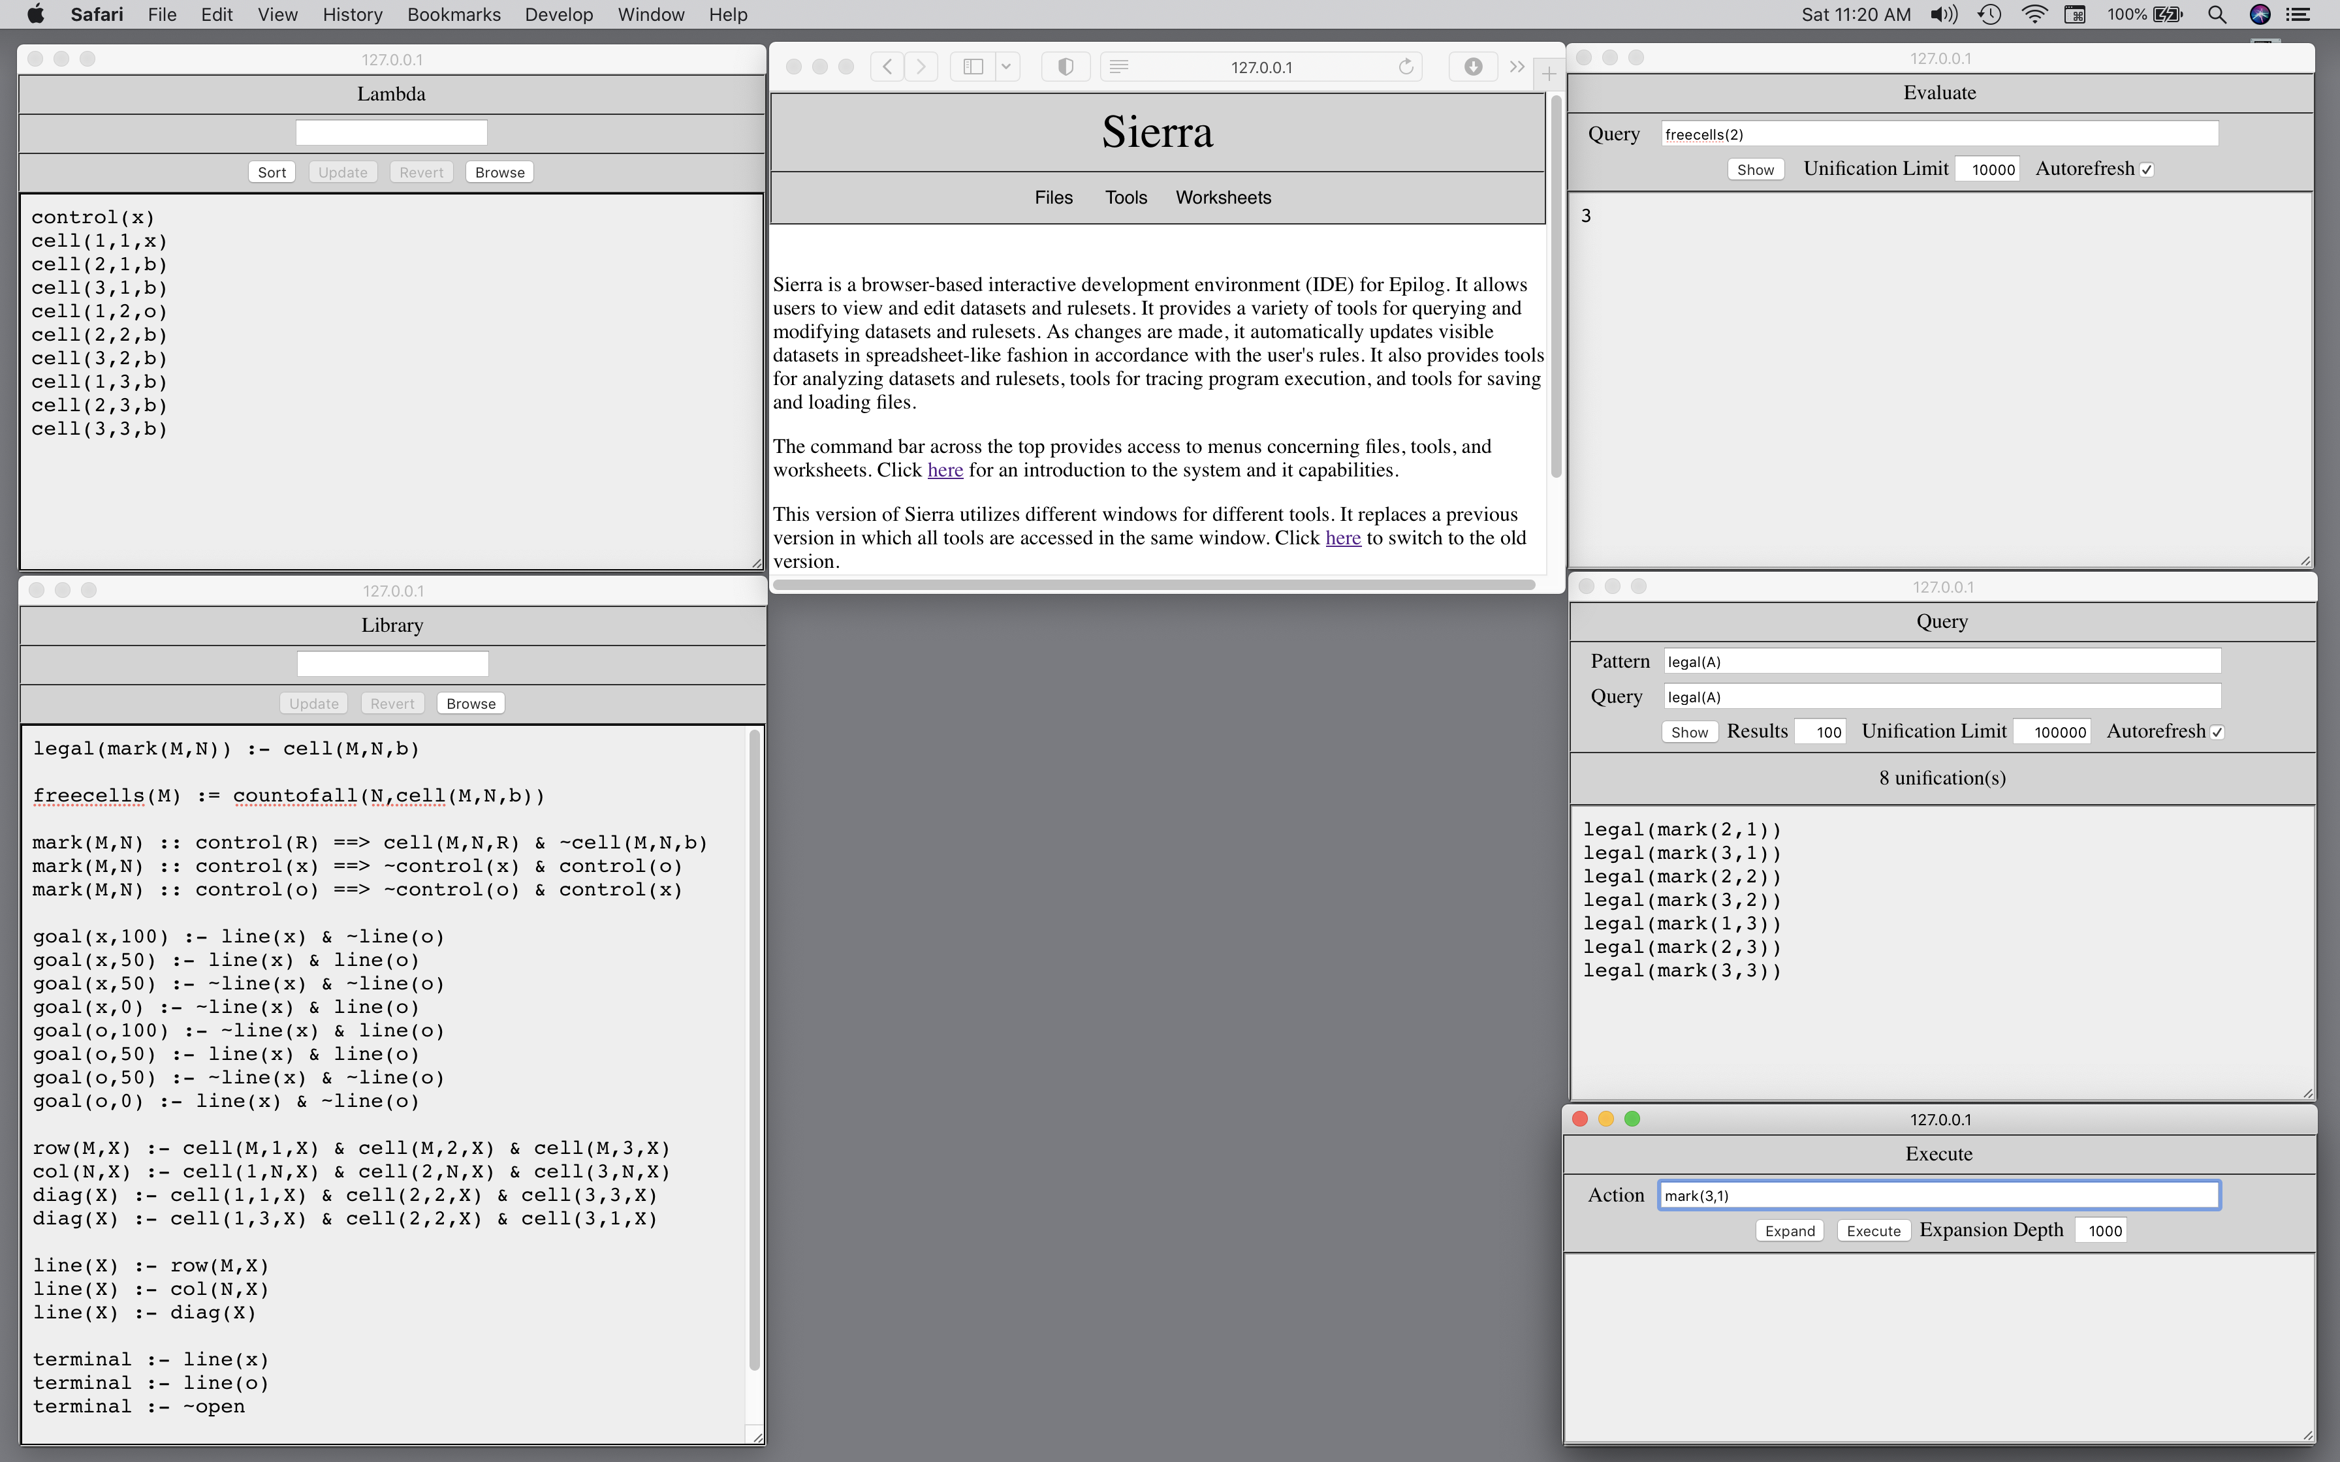Open the Tools menu in Sierra
The height and width of the screenshot is (1462, 2340).
[x=1126, y=197]
